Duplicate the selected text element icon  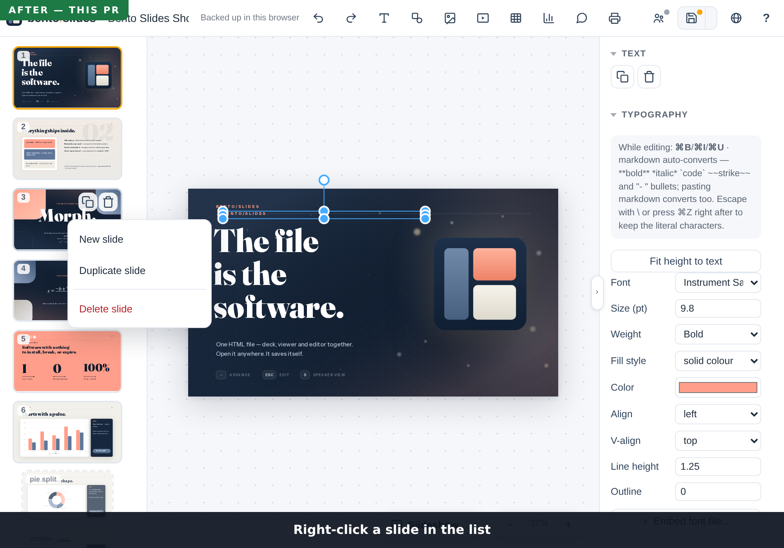click(x=622, y=77)
